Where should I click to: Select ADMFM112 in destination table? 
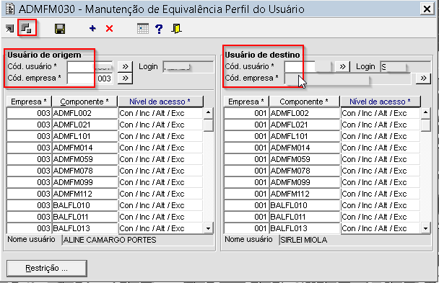pyautogui.click(x=304, y=194)
